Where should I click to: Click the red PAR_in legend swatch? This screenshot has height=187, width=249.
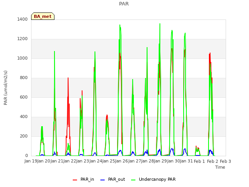pyautogui.click(x=75, y=180)
